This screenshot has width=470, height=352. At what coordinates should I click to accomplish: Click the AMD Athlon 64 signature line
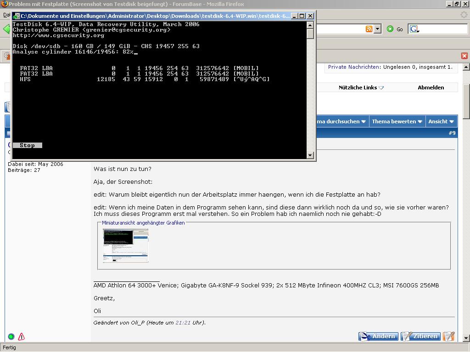[266, 285]
